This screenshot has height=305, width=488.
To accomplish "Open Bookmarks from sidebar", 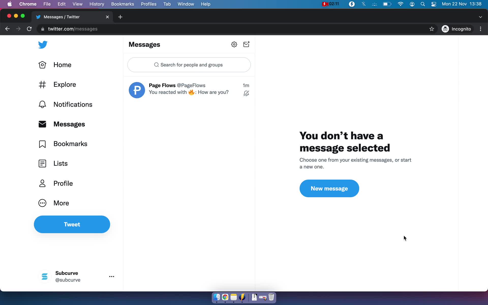I will coord(63,144).
